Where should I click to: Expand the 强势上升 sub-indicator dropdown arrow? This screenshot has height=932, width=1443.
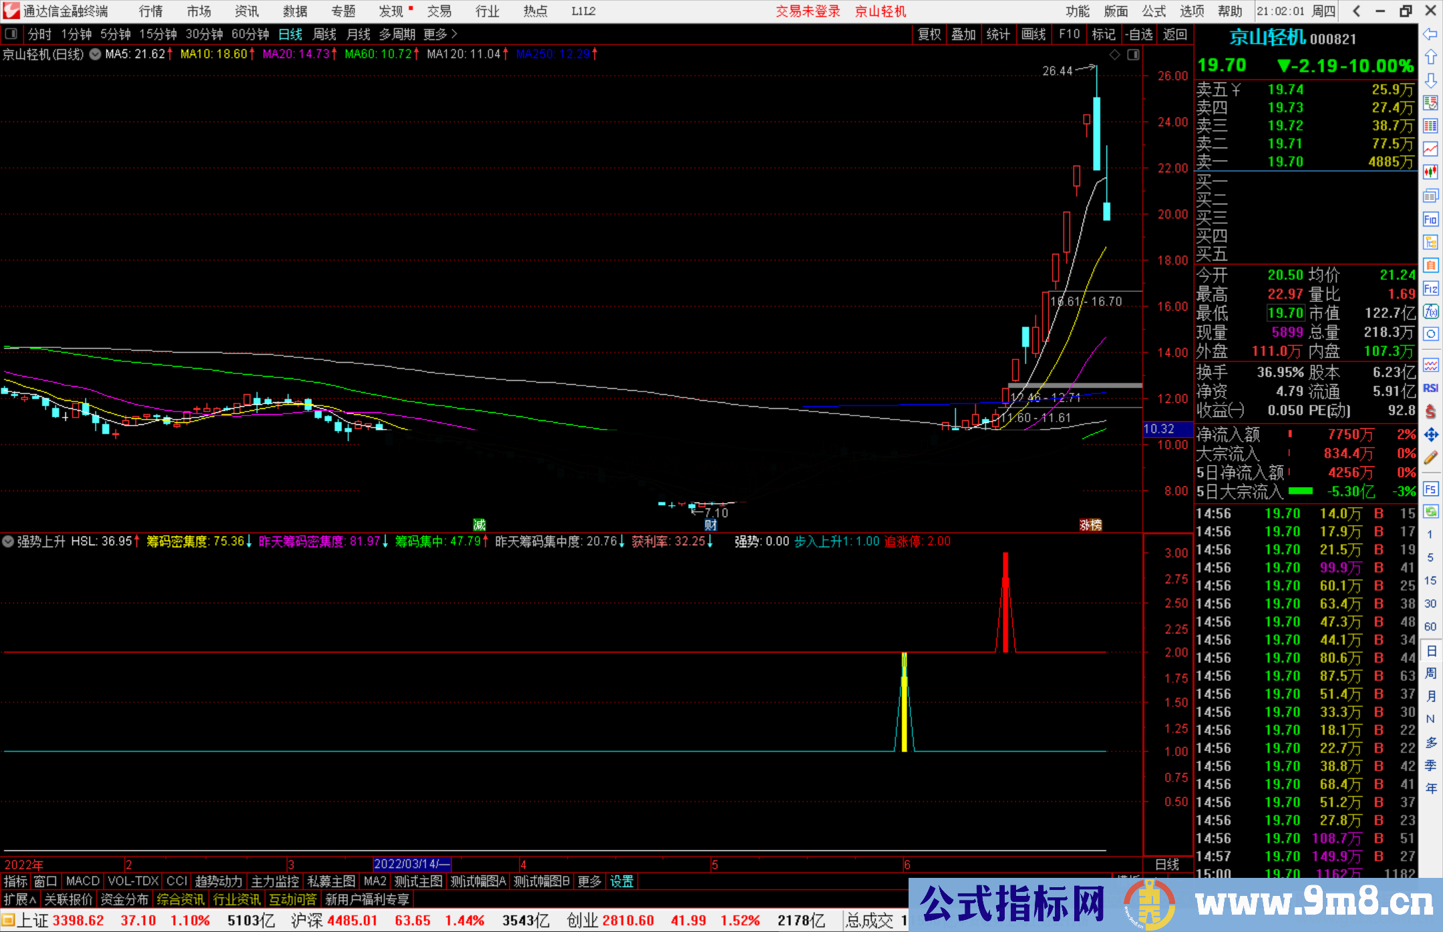[8, 541]
